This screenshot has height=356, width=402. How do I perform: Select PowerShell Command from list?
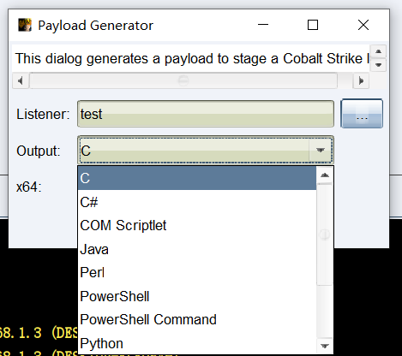(197, 319)
